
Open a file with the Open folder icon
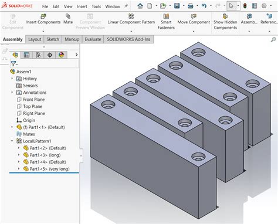(x=163, y=6)
